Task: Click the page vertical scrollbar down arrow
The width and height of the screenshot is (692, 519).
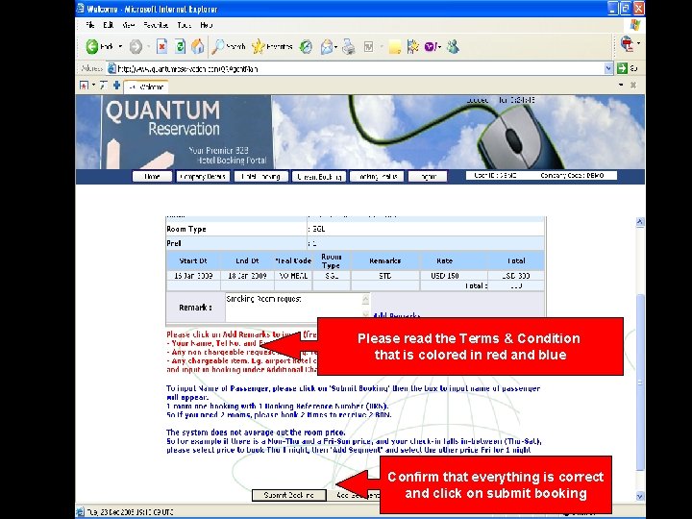Action: (x=640, y=496)
